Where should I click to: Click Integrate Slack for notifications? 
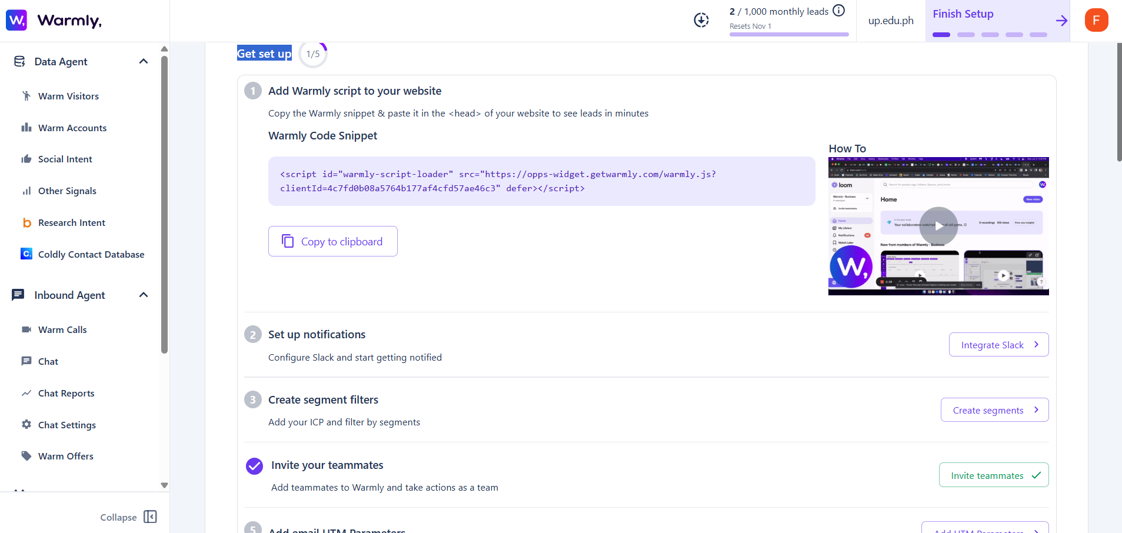(998, 345)
